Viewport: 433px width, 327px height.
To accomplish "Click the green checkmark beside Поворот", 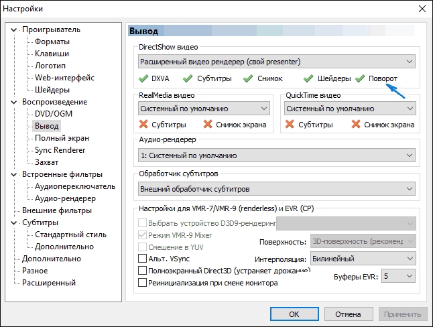I will 360,79.
